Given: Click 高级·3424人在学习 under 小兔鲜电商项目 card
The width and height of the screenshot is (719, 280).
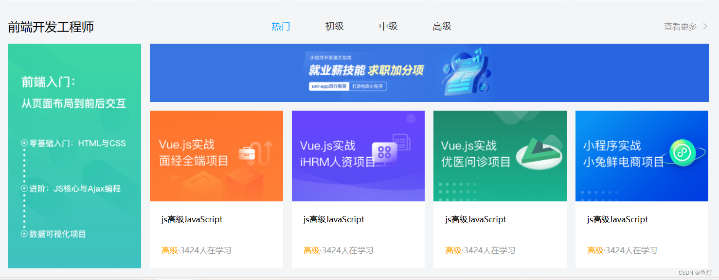Looking at the screenshot, I should point(622,250).
